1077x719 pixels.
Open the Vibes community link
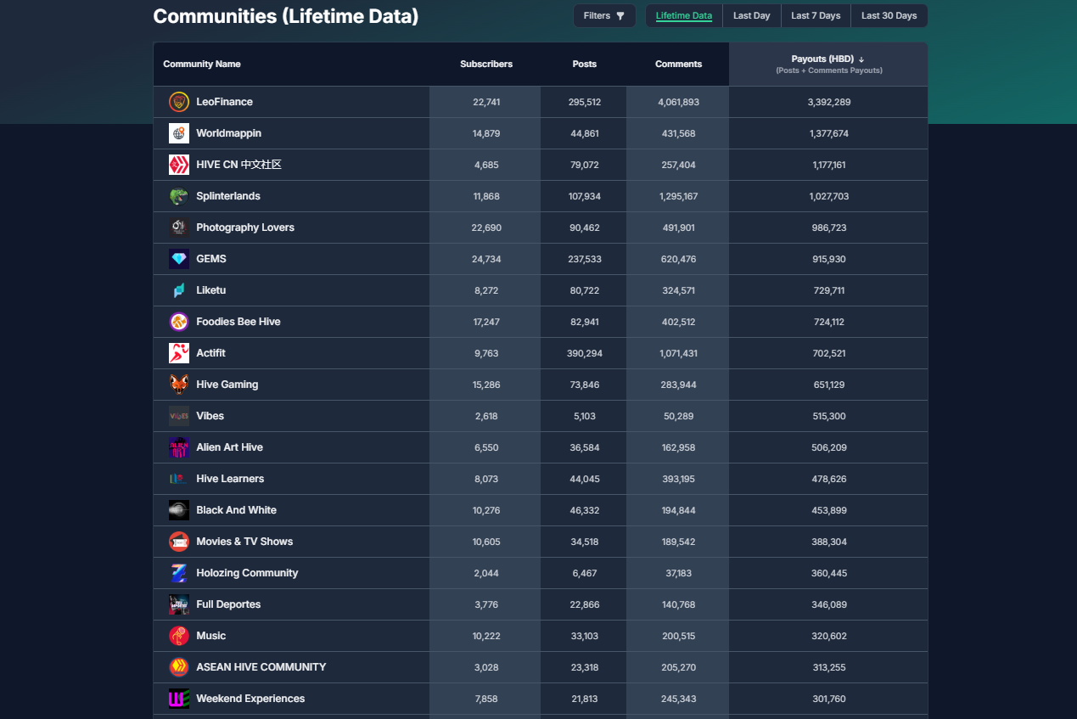click(x=210, y=416)
